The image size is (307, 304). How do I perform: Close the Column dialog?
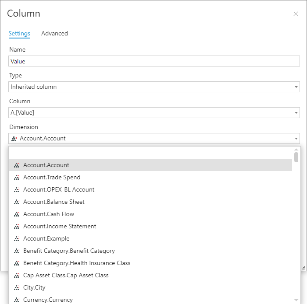[296, 14]
